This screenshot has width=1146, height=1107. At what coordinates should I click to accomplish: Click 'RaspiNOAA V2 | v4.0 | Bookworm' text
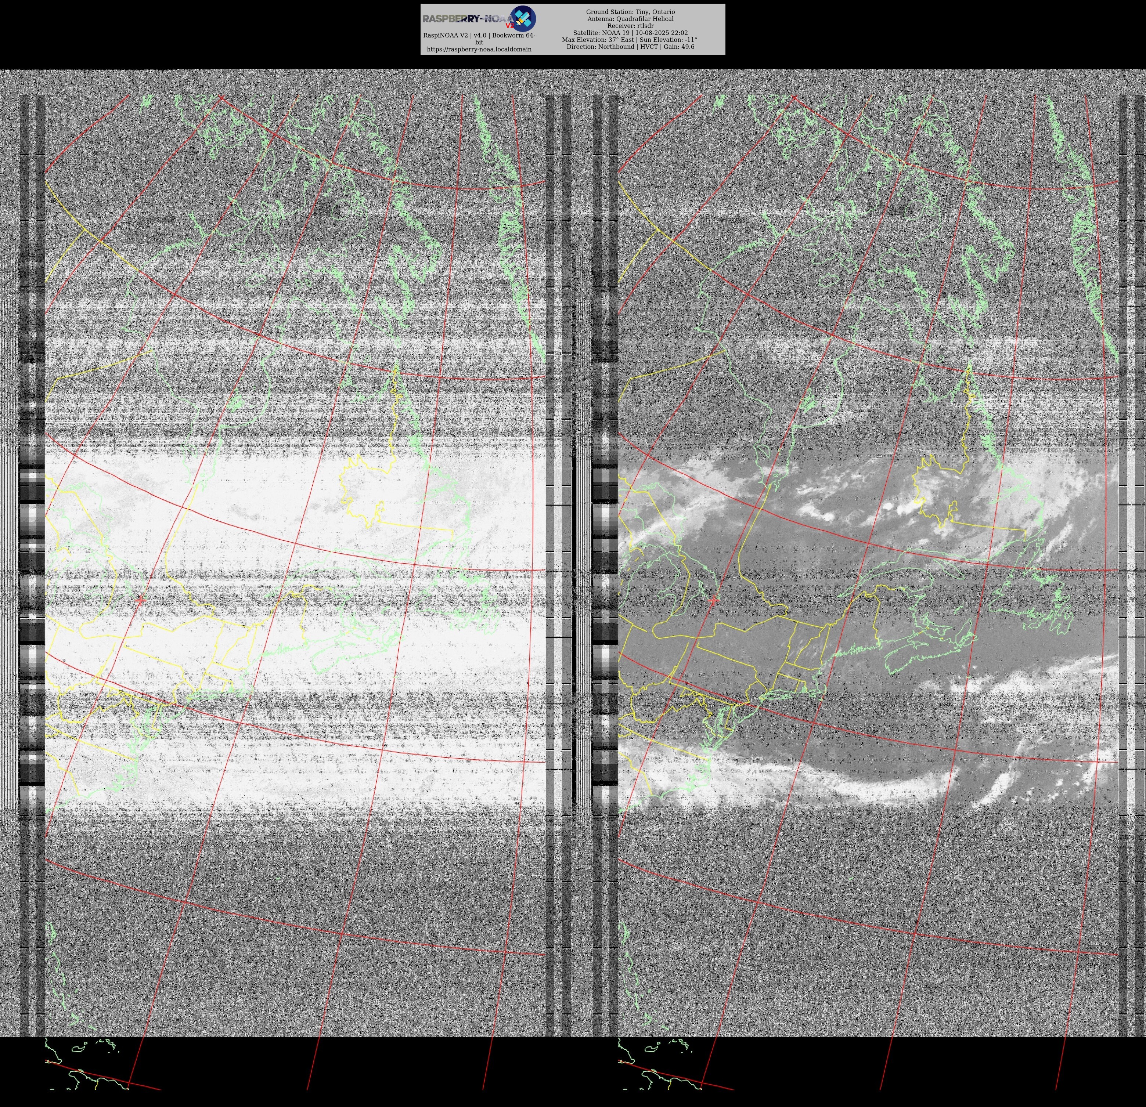click(479, 35)
